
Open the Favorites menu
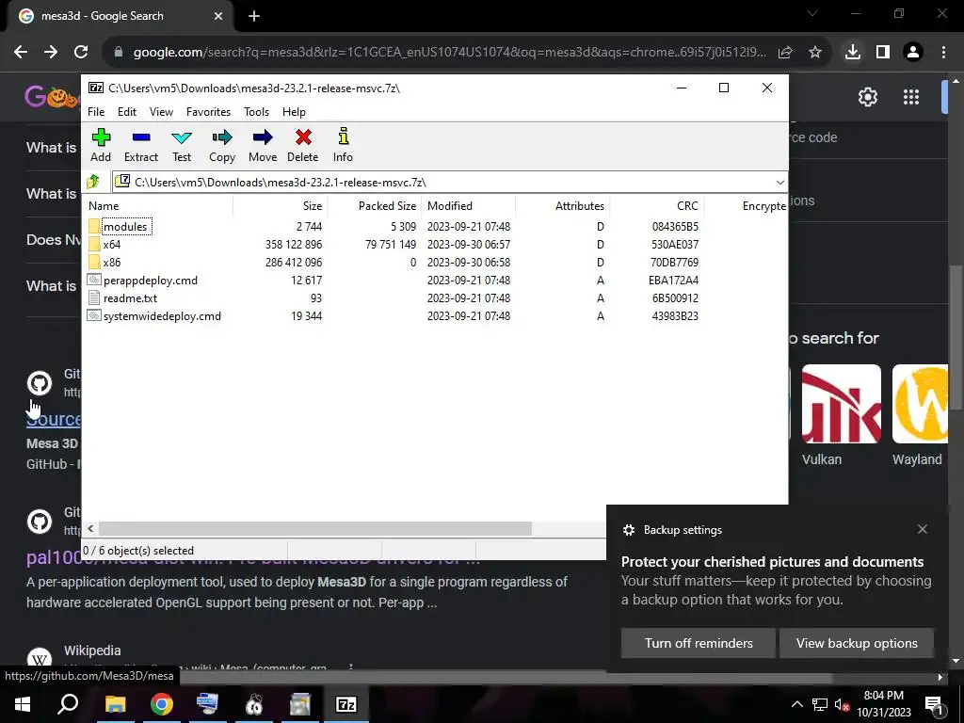[x=208, y=112]
